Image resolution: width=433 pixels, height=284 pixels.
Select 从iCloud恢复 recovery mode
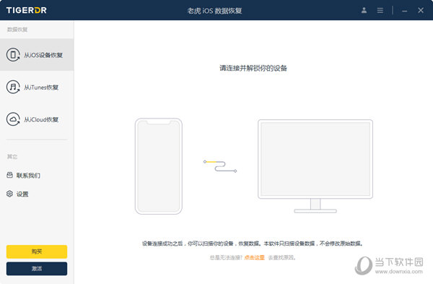37,119
